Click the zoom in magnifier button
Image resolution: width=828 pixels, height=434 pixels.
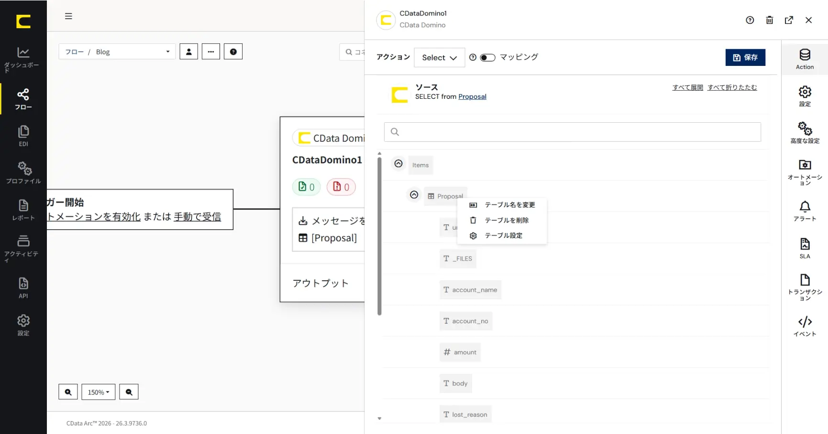tap(68, 392)
